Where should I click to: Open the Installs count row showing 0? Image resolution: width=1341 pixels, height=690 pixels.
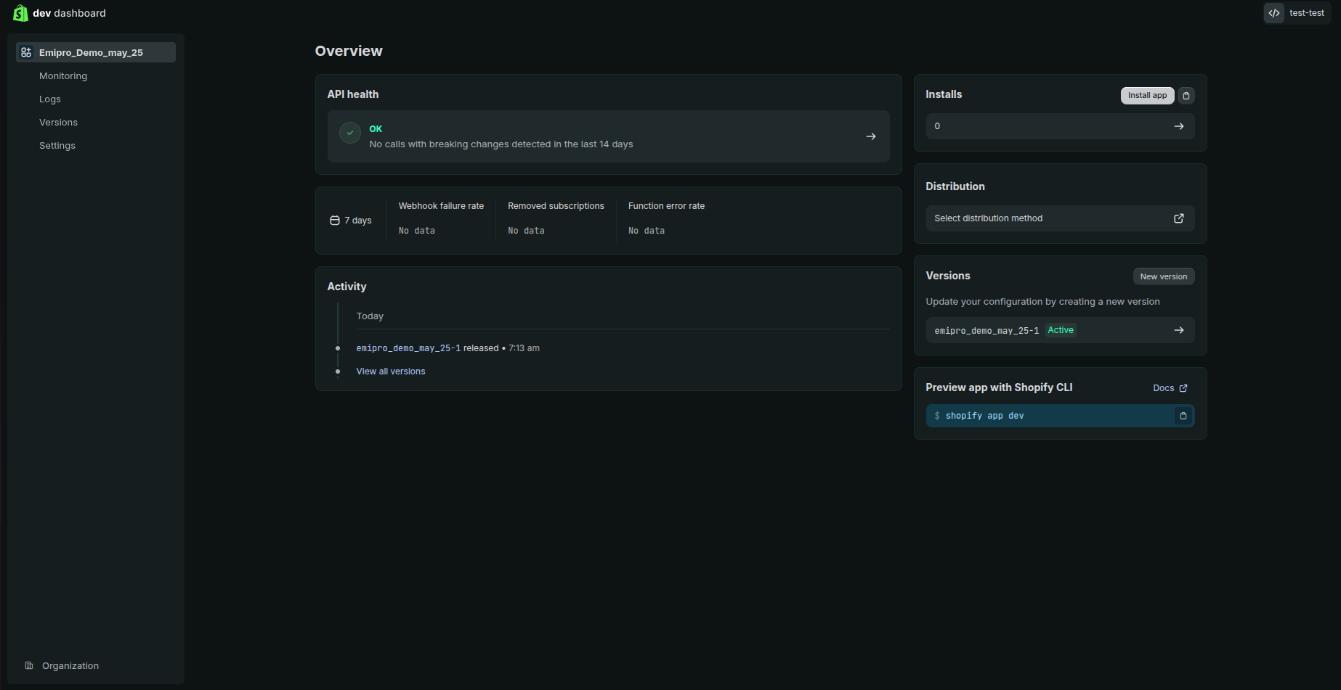pos(1060,126)
